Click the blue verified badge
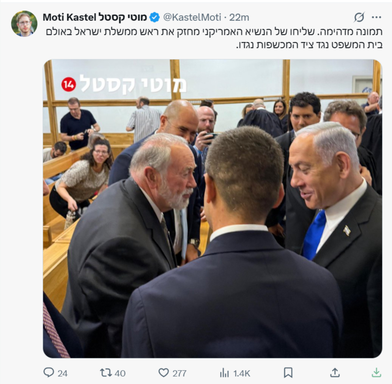 [x=155, y=17]
